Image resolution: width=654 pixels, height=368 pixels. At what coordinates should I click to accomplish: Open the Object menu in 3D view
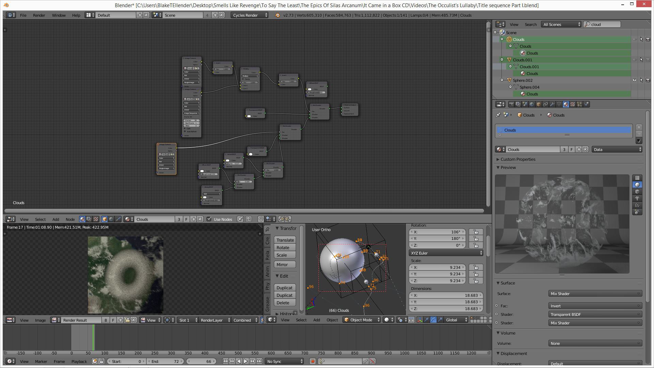[x=332, y=320]
